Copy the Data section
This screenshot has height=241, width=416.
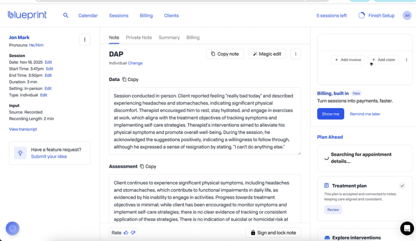coord(131,79)
